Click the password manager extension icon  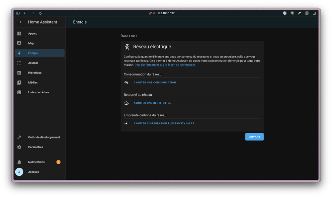(285, 13)
